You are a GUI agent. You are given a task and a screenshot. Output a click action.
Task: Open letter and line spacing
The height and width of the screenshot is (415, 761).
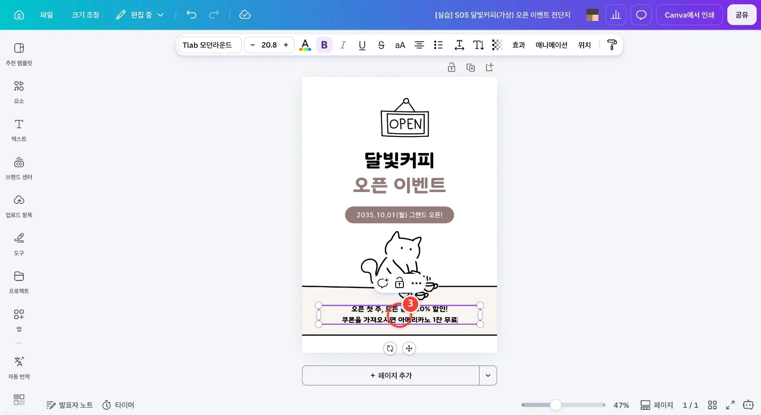pyautogui.click(x=459, y=45)
